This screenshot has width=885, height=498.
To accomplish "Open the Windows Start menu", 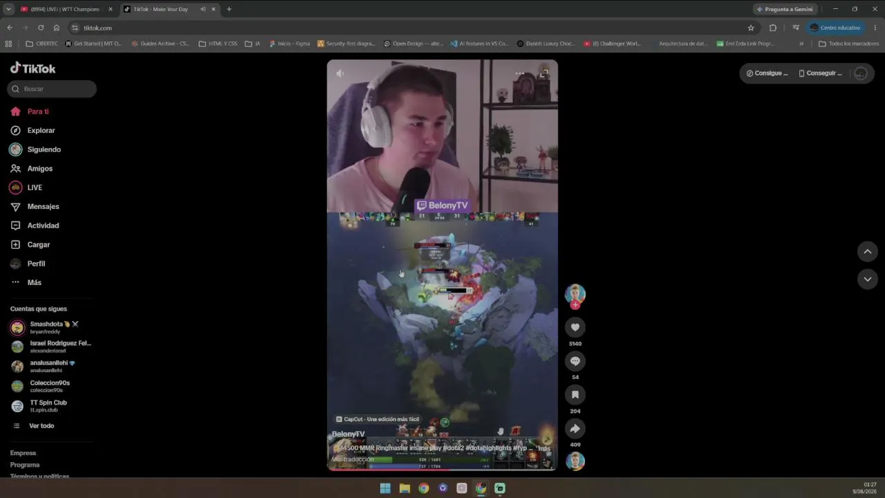I will pos(385,488).
